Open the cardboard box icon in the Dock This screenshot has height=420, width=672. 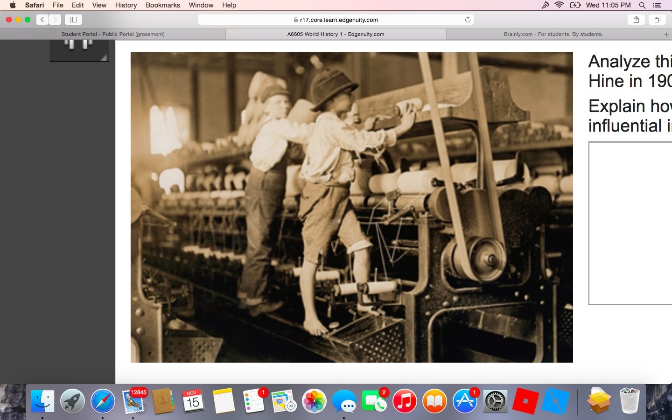tap(599, 401)
